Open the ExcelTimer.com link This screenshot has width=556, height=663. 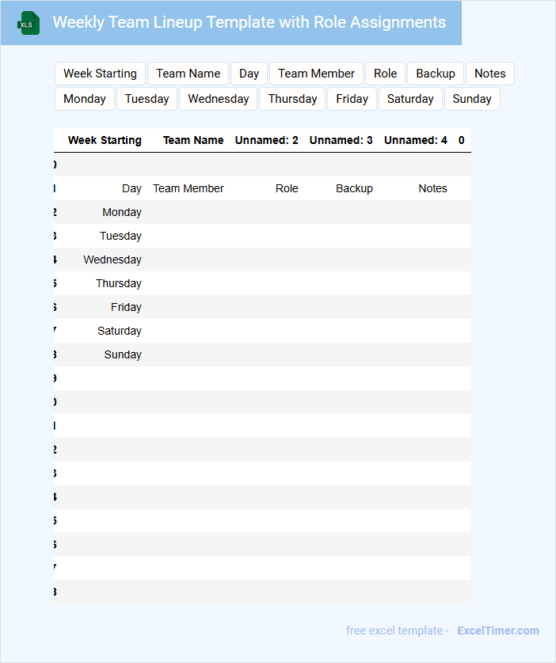pyautogui.click(x=498, y=631)
